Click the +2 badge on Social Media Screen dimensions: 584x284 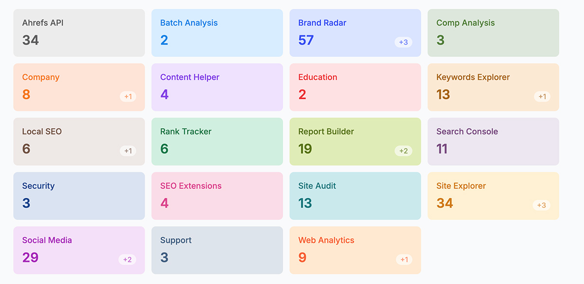[128, 260]
